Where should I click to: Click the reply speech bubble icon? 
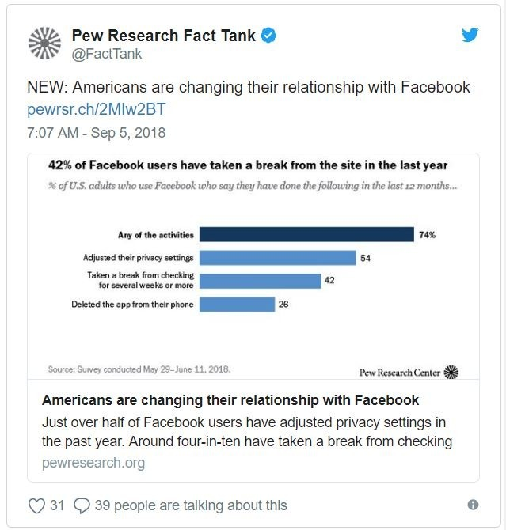point(82,505)
